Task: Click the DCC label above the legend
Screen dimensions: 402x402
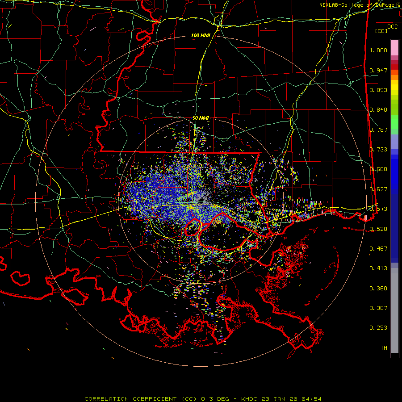Action: tap(392, 27)
